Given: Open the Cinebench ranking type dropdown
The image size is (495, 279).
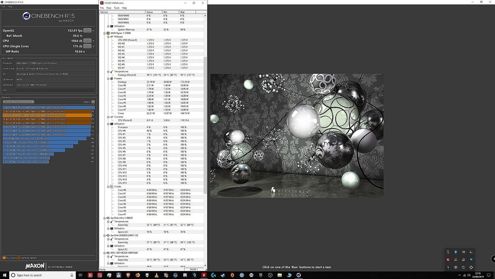Looking at the screenshot, I should (18, 102).
